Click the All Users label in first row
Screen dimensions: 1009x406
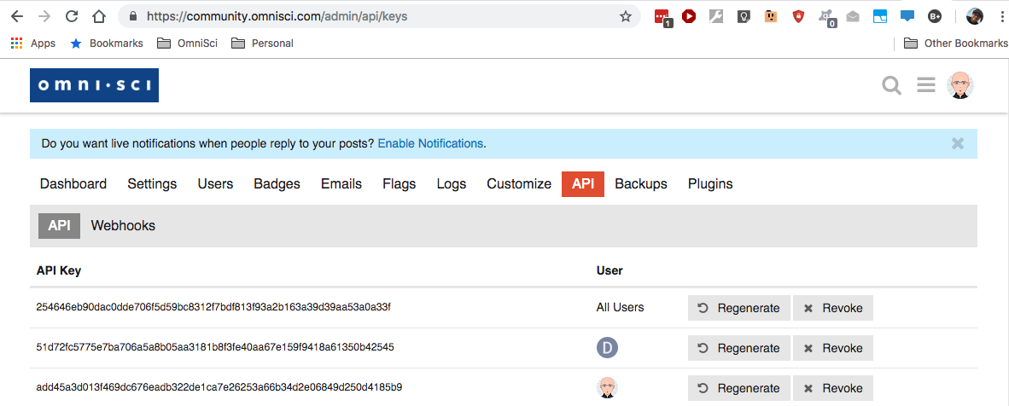pos(621,308)
